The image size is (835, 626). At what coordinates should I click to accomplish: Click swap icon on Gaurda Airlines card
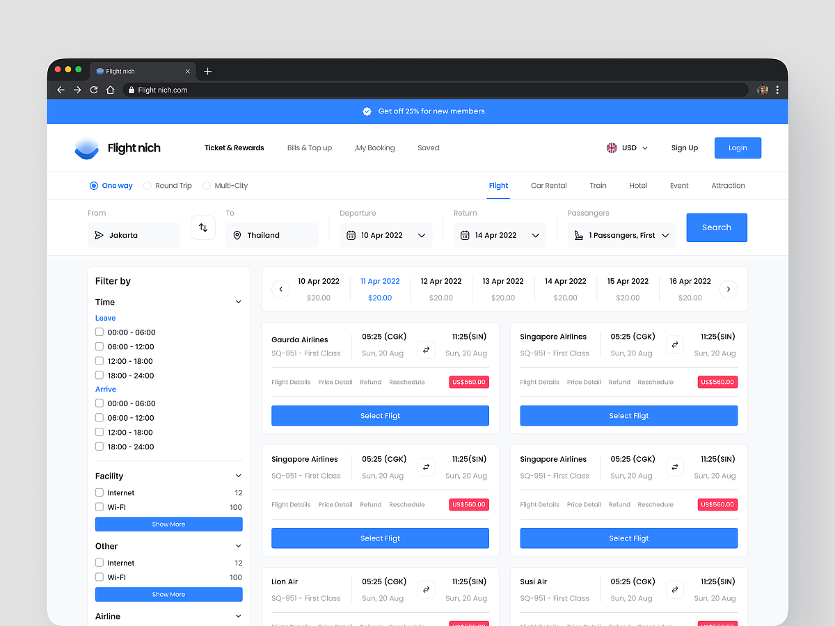click(x=427, y=350)
